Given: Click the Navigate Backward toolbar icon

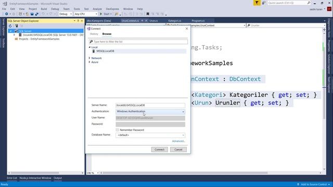Looking at the screenshot, I should 7,14.
